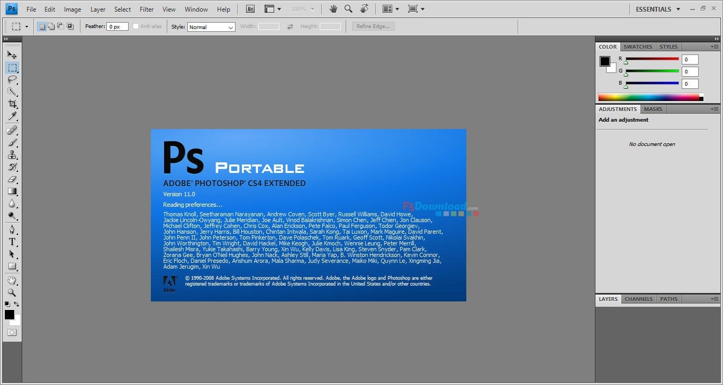Select the Crop tool

[x=12, y=104]
